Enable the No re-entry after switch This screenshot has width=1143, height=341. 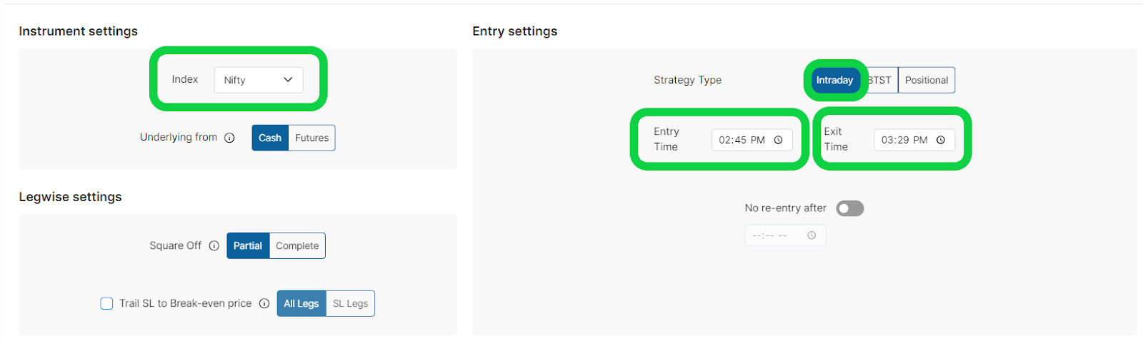pyautogui.click(x=850, y=208)
